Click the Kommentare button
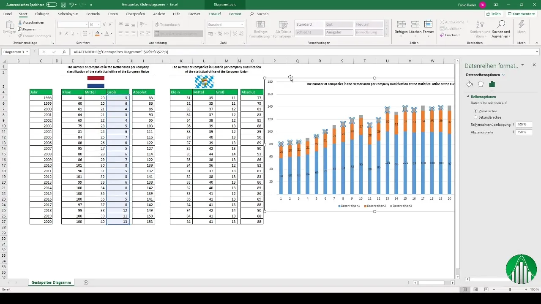541x304 pixels. point(522,14)
